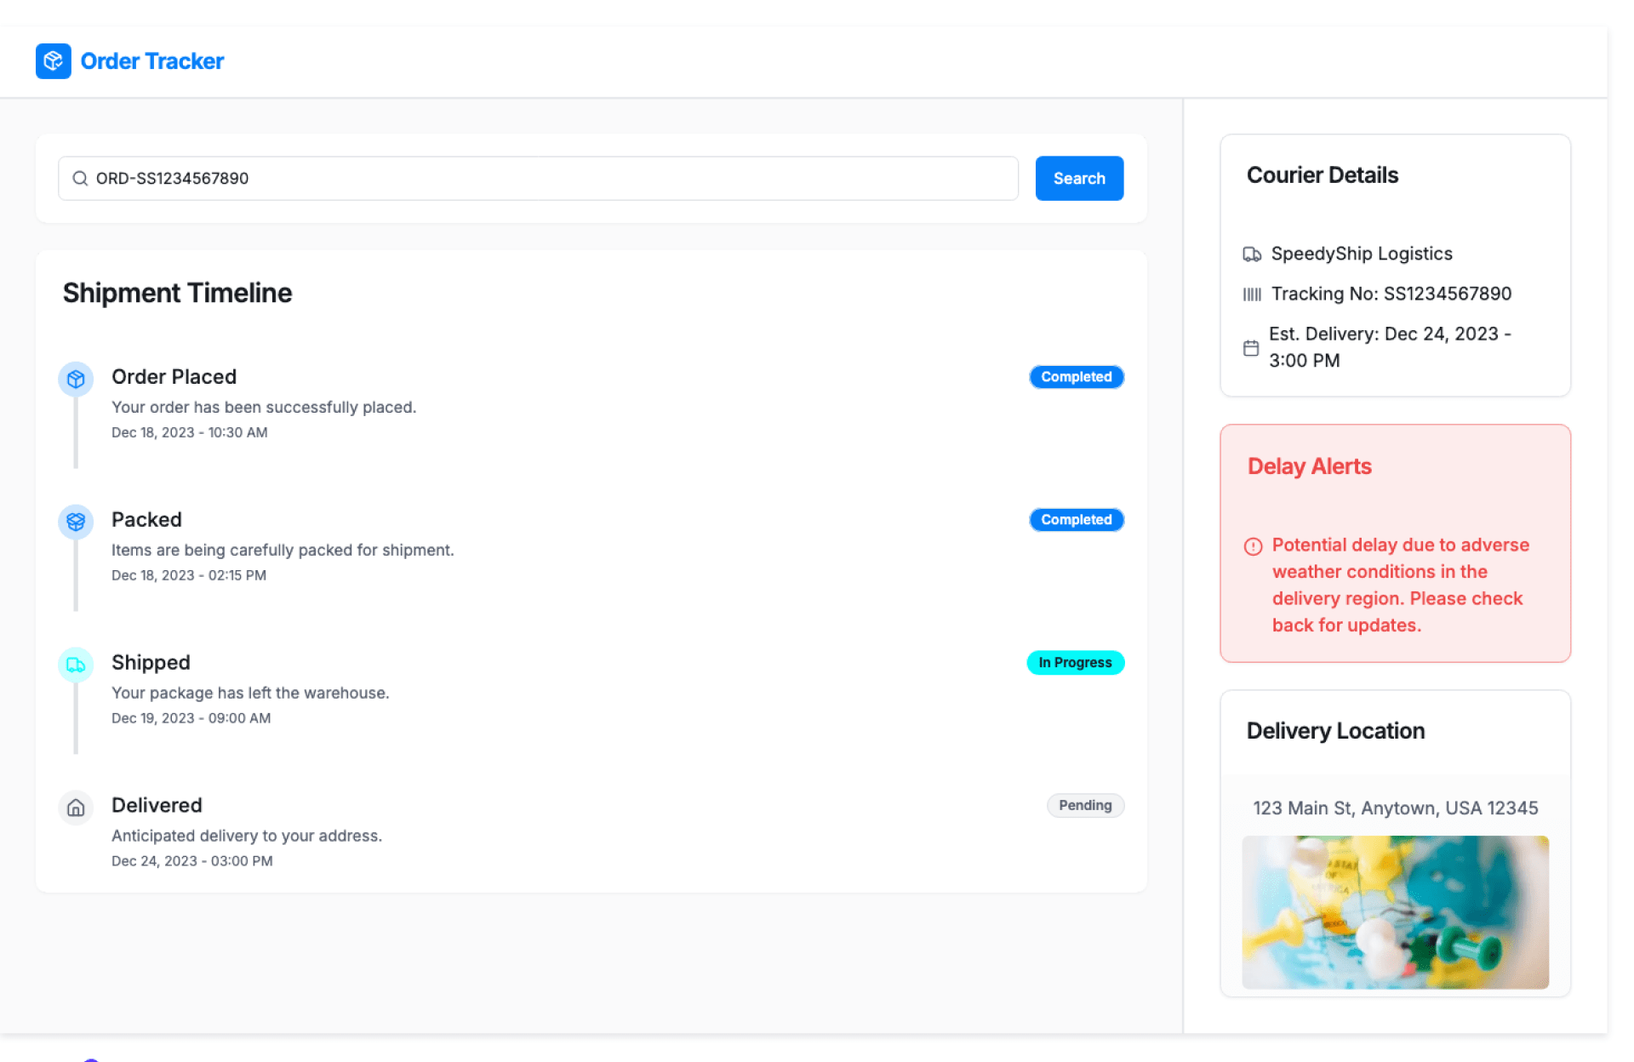This screenshot has height=1062, width=1634.
Task: Click the barcode icon next to Tracking No
Action: click(x=1252, y=294)
